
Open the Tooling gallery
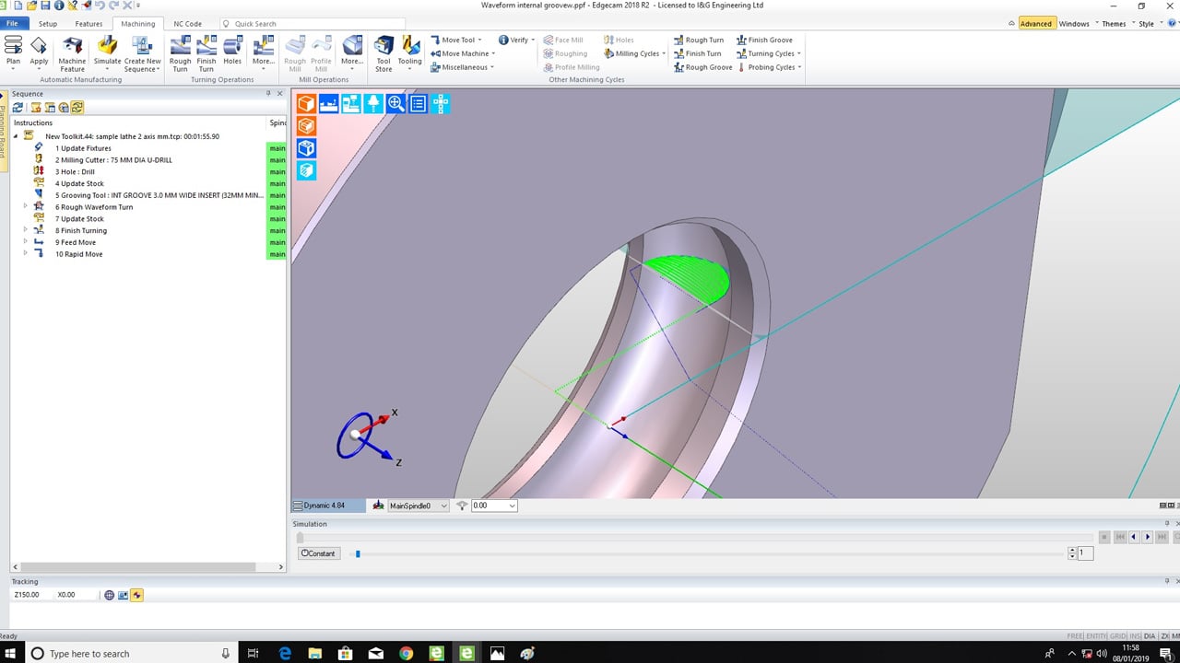[x=409, y=51]
